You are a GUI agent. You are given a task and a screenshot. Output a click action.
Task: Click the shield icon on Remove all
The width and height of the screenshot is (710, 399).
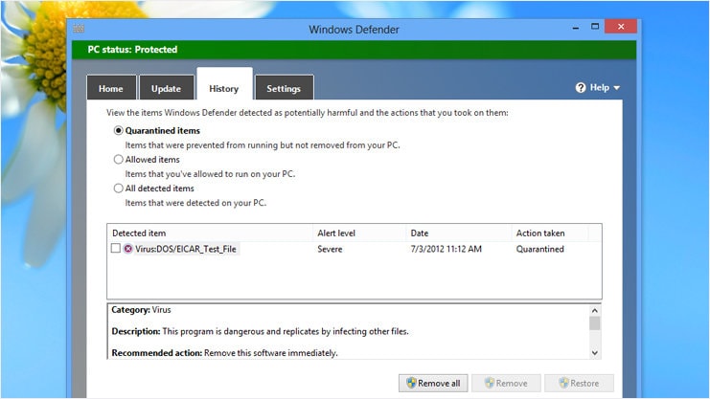pos(411,383)
